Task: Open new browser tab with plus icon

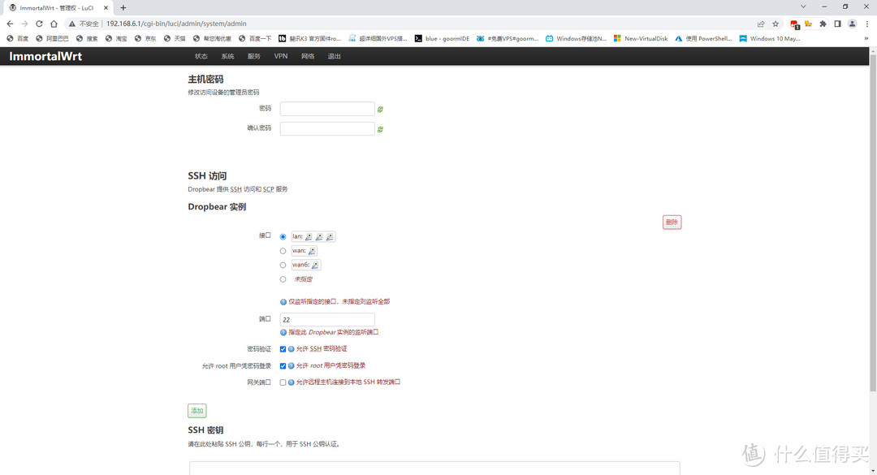Action: [123, 7]
